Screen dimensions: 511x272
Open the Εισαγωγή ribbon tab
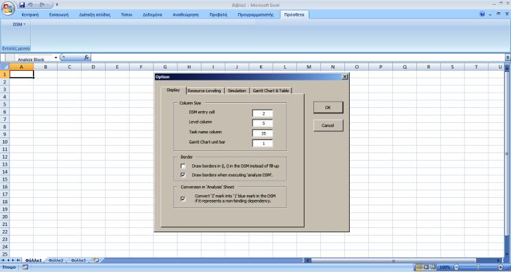click(x=59, y=14)
